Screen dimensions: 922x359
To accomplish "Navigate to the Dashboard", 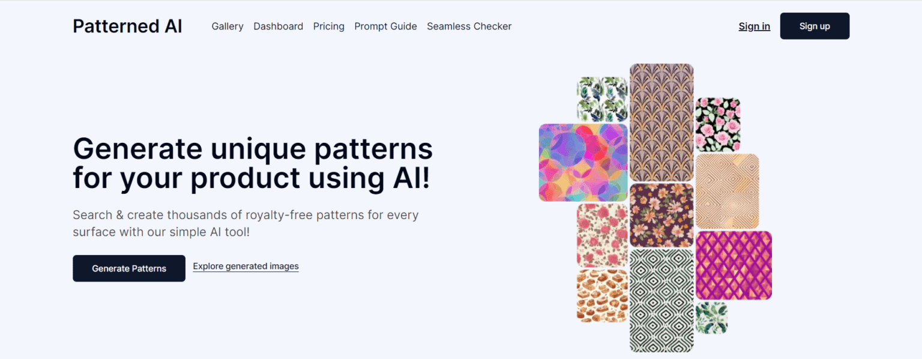I will click(278, 26).
